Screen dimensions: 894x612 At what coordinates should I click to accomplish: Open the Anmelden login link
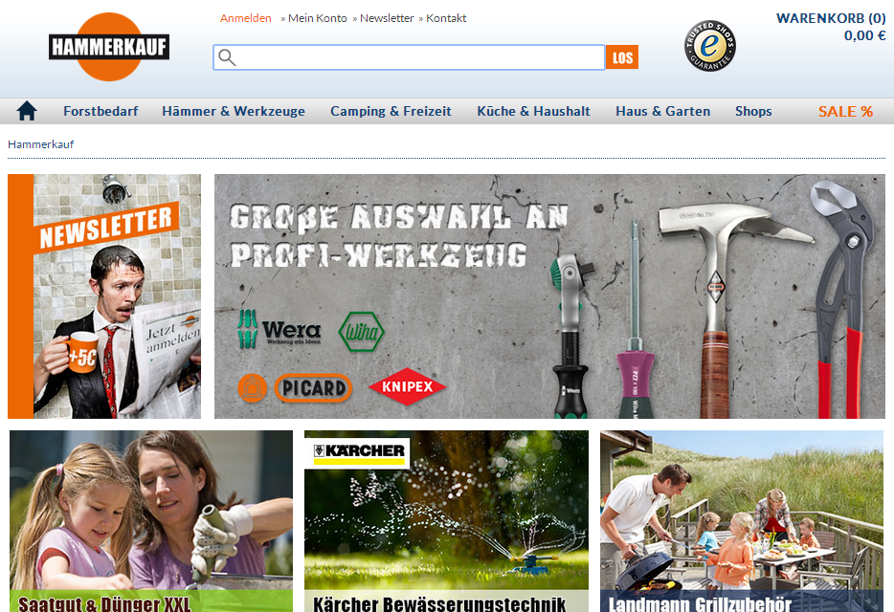pyautogui.click(x=246, y=18)
